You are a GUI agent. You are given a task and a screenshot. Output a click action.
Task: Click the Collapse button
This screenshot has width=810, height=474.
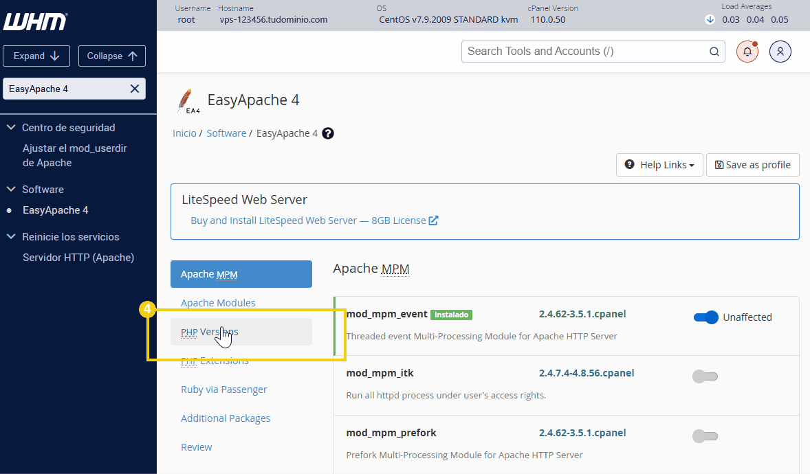[111, 56]
